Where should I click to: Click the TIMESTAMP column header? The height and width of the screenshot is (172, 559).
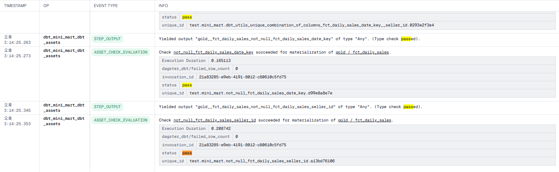click(x=15, y=6)
